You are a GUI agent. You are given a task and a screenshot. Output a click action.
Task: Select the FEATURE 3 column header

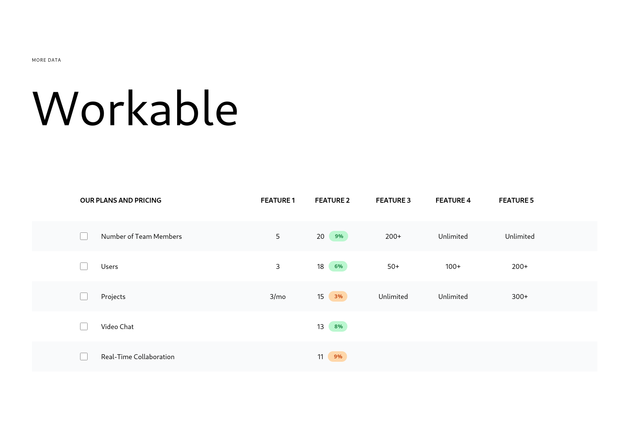click(x=393, y=200)
